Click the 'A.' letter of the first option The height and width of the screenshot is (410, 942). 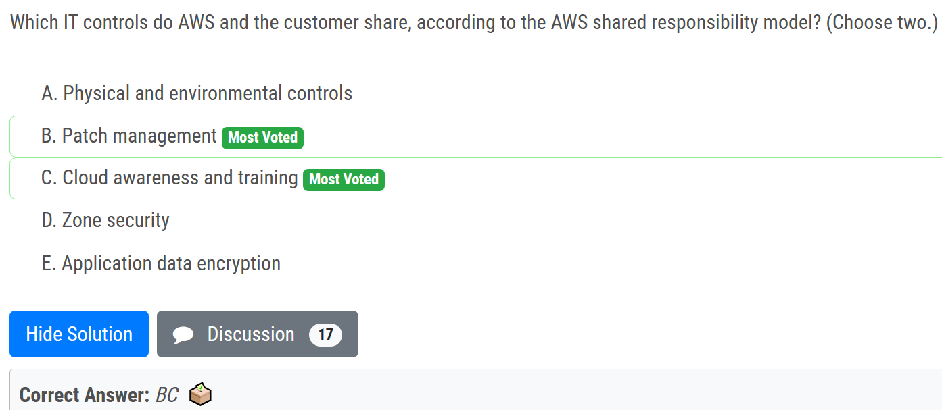coord(49,93)
